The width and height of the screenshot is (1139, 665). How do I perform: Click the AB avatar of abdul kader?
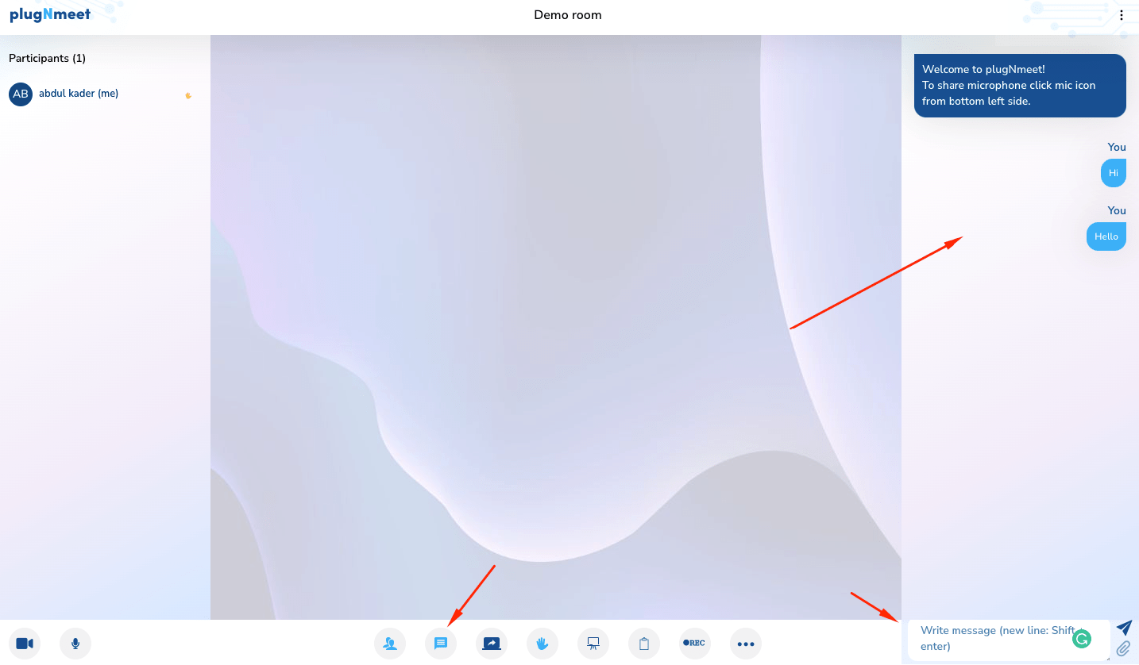point(21,94)
